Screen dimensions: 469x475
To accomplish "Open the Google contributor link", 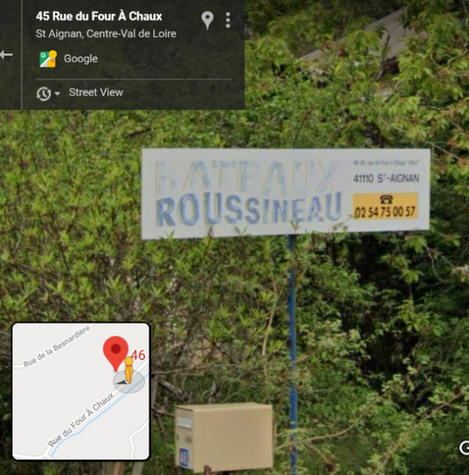I will coord(81,59).
